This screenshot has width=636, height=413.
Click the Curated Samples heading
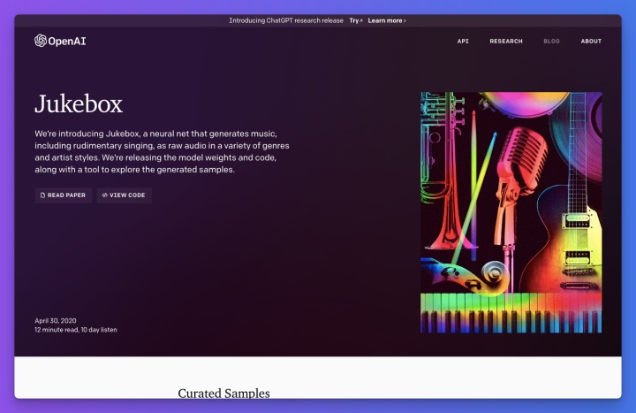(x=223, y=393)
